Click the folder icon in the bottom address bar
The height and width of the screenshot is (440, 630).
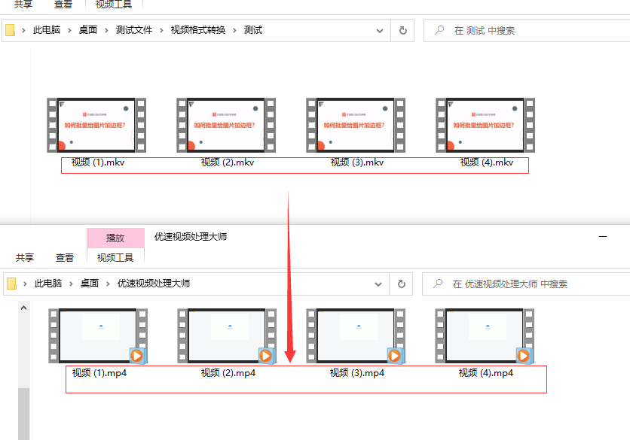click(x=10, y=284)
